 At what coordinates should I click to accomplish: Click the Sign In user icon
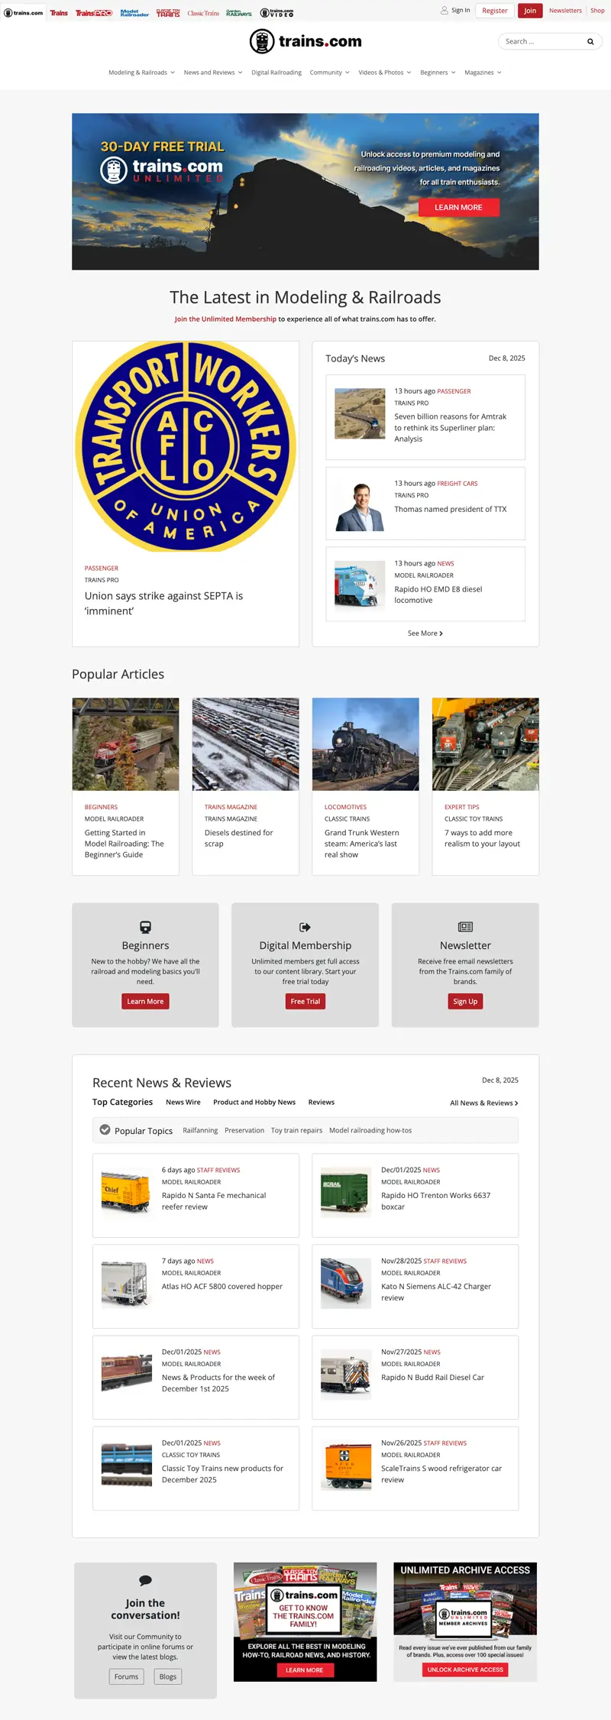click(x=445, y=11)
